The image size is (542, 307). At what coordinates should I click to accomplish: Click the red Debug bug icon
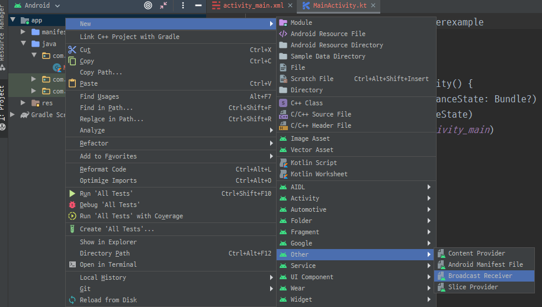(72, 205)
